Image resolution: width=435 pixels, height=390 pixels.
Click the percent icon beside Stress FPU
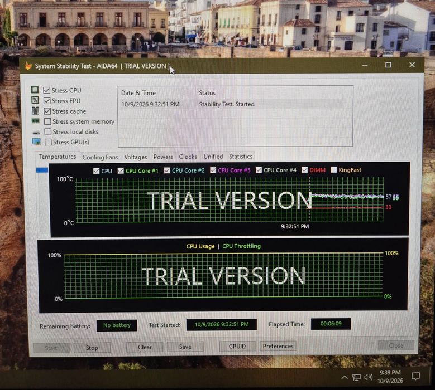coord(35,100)
